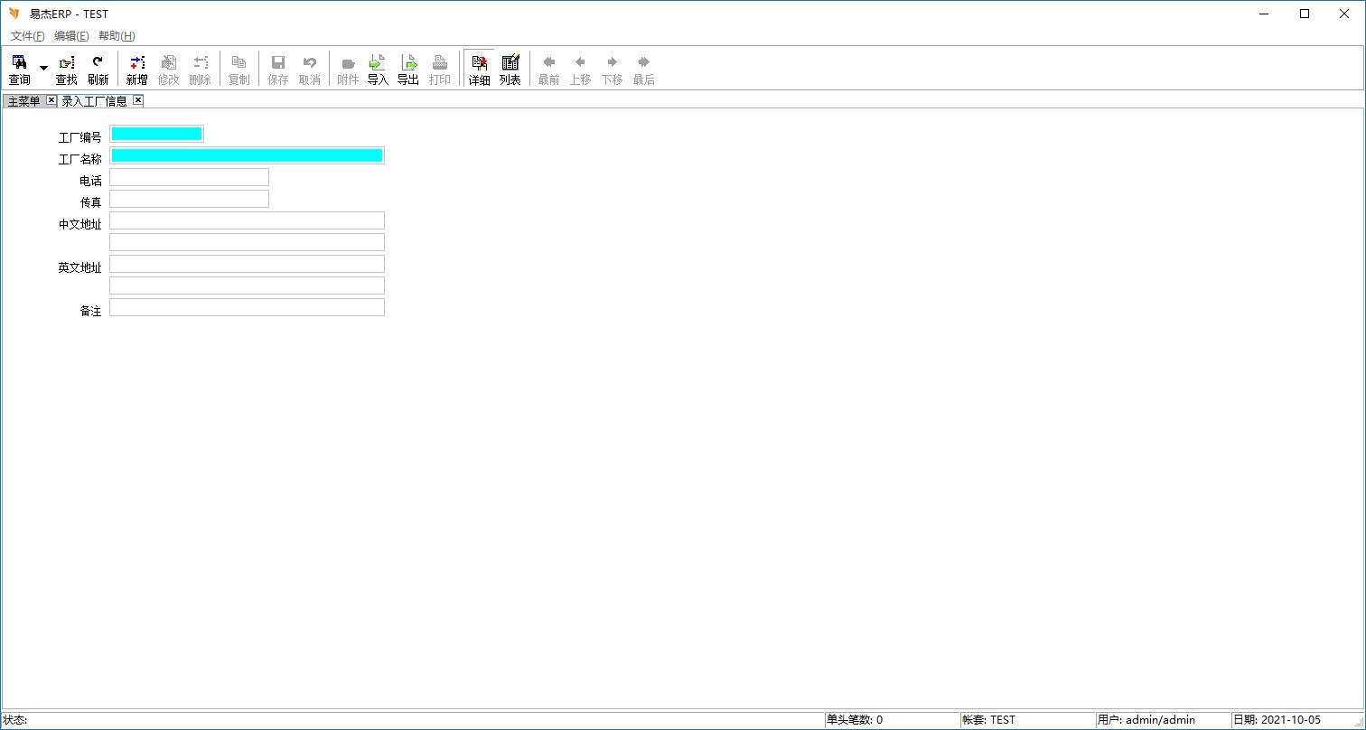1366x730 pixels.
Task: Click the 查询 (Query) toolbar icon
Action: pos(19,69)
